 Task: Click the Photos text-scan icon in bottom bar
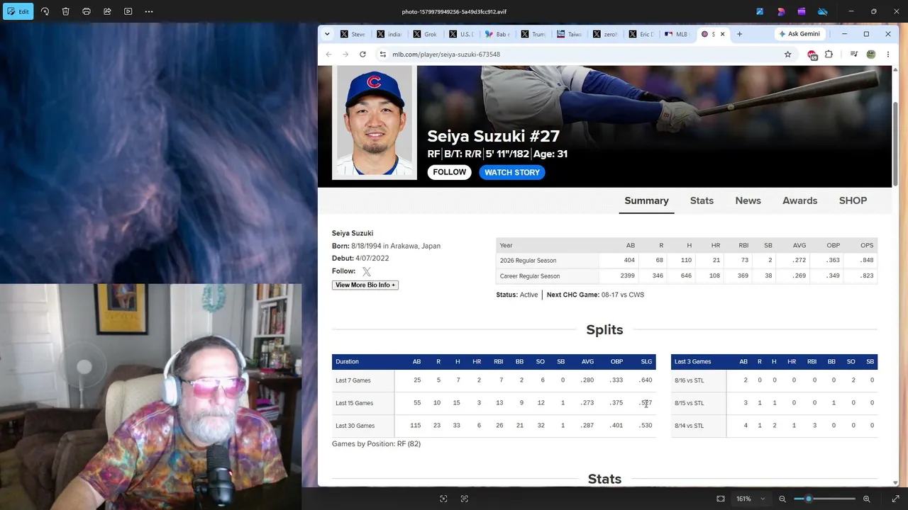tap(465, 499)
